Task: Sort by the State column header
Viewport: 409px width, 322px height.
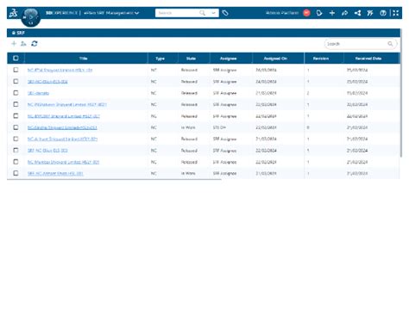Action: pos(191,59)
